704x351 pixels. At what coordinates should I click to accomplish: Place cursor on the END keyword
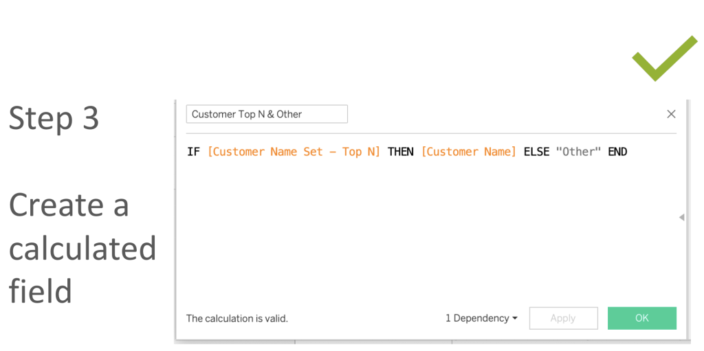pyautogui.click(x=617, y=152)
